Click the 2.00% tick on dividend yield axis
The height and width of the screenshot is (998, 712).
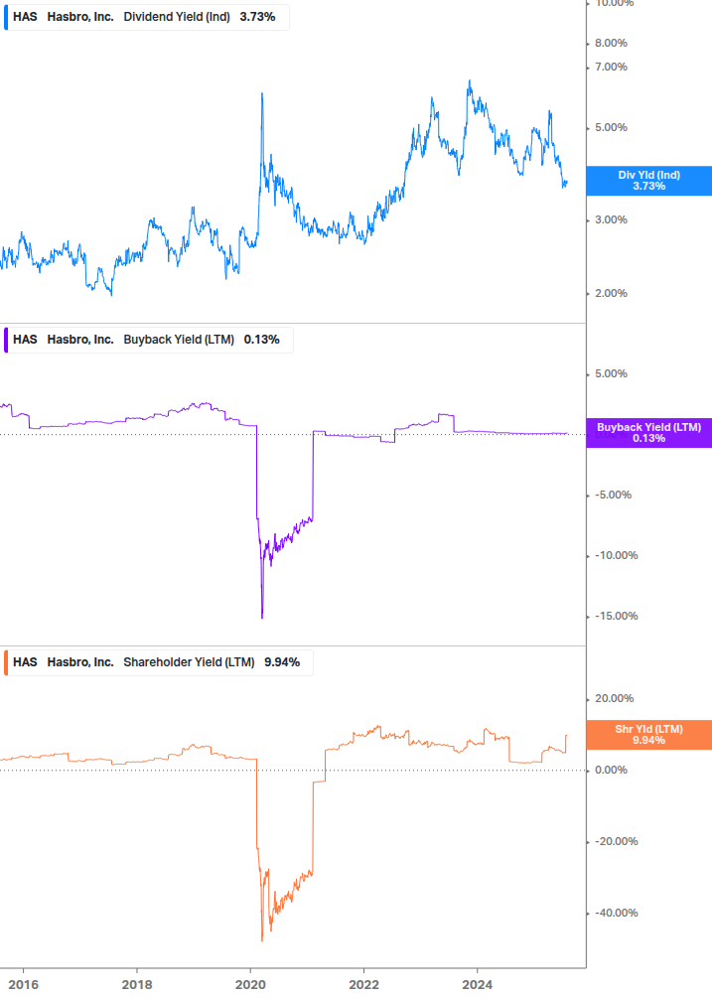(611, 293)
